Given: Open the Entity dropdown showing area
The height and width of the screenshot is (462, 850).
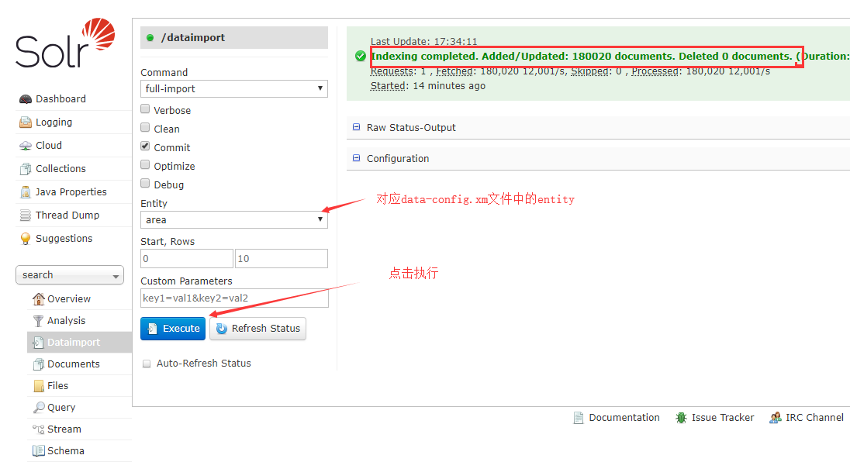Looking at the screenshot, I should pos(233,219).
